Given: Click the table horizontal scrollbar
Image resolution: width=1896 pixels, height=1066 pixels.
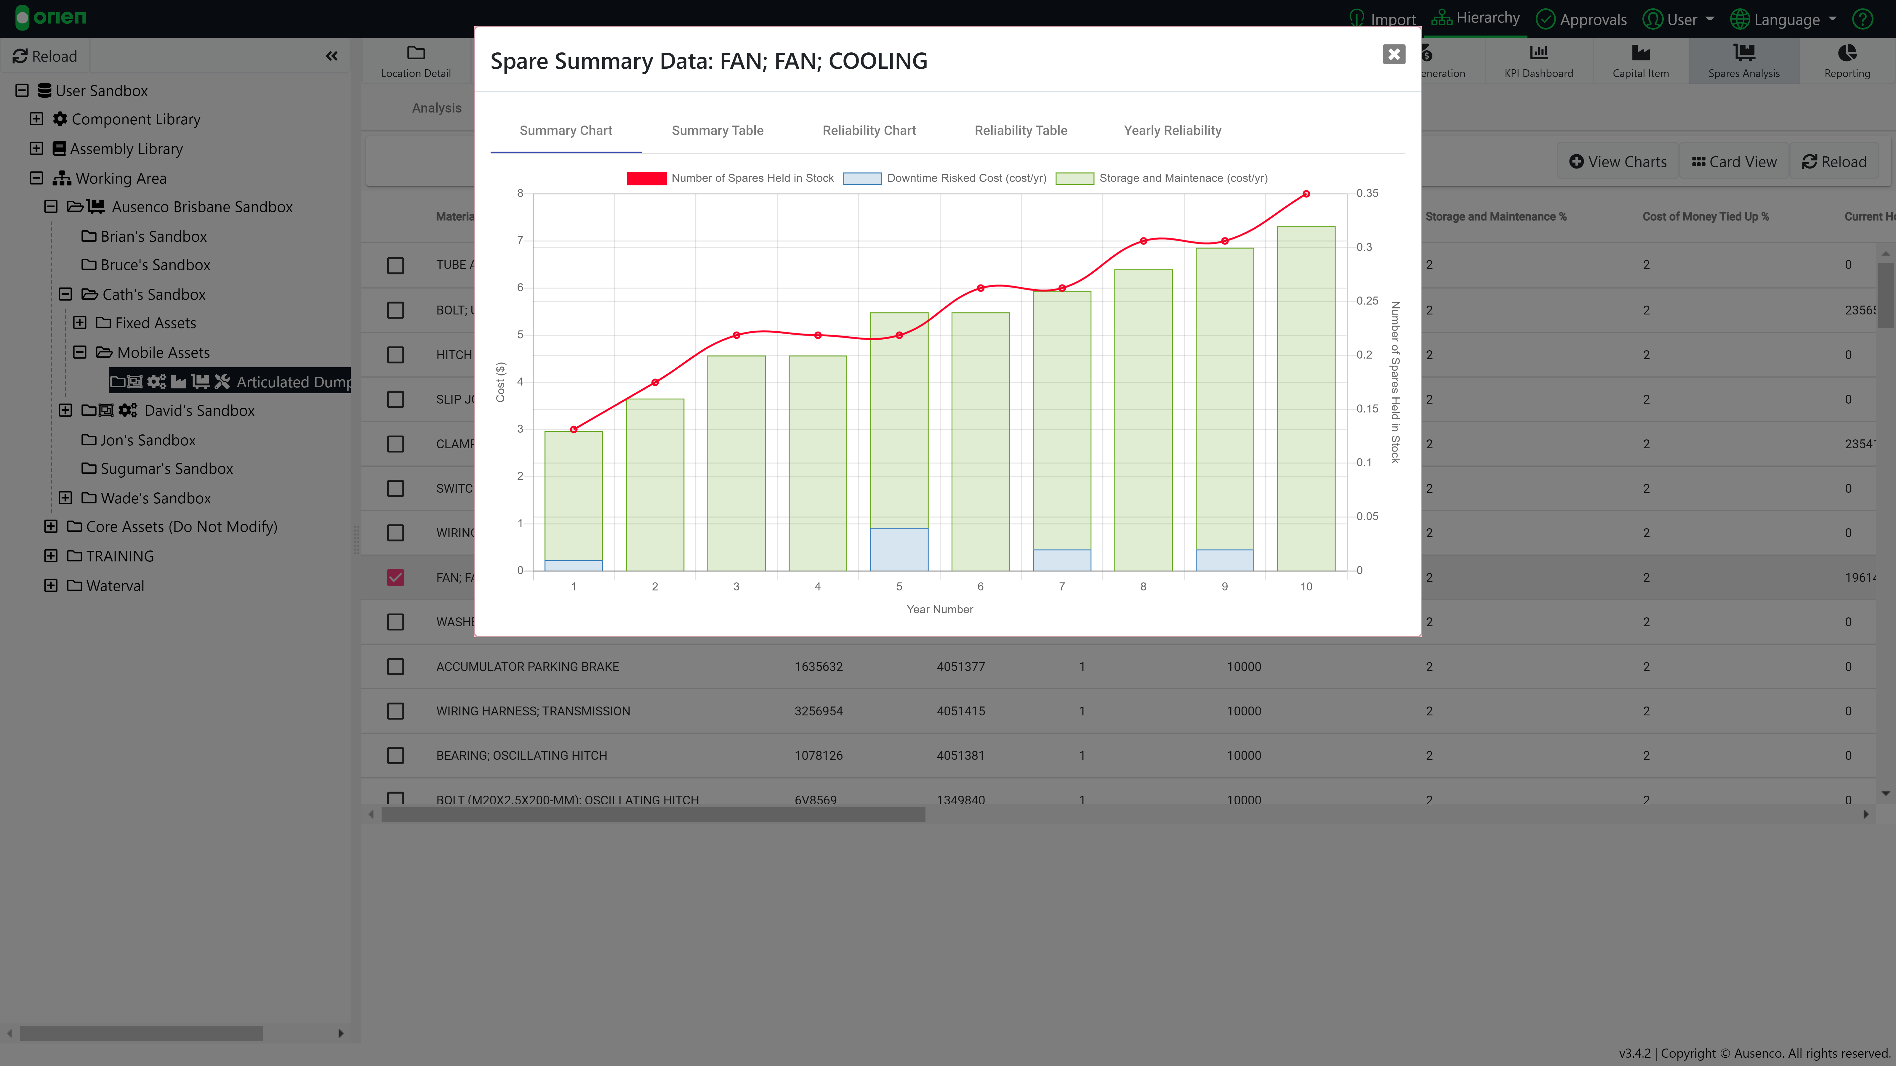Looking at the screenshot, I should (x=653, y=814).
